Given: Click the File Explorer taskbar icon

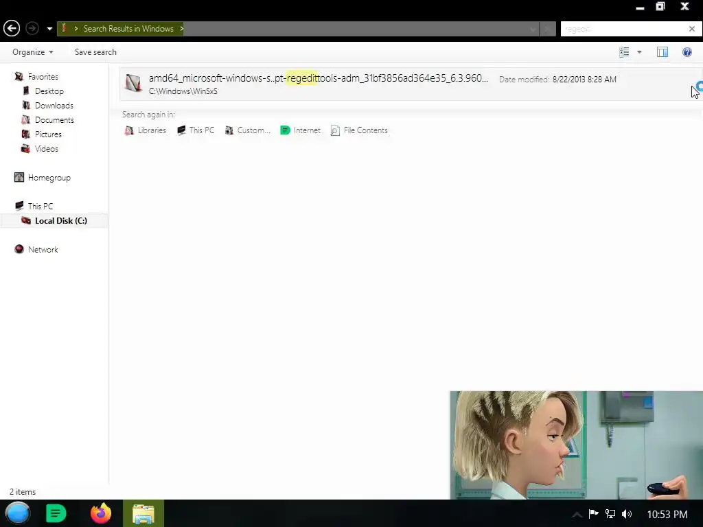Looking at the screenshot, I should (143, 513).
